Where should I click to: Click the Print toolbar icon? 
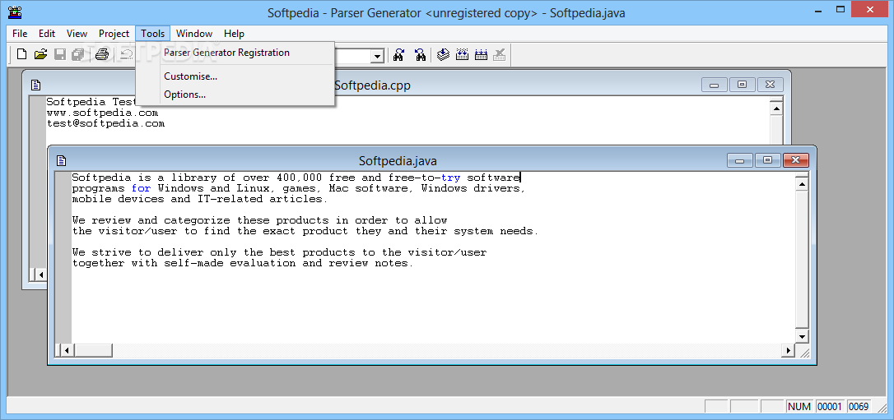coord(101,54)
